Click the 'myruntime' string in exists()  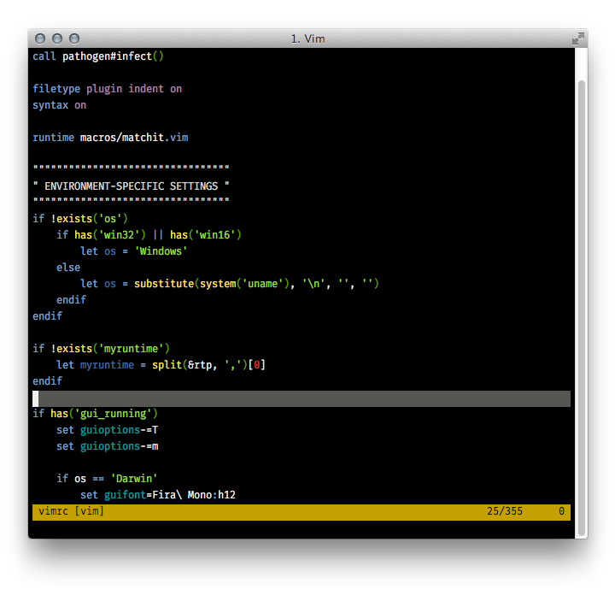(131, 349)
